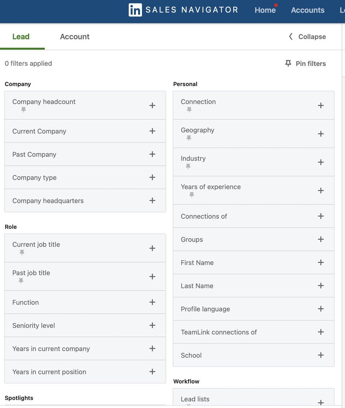Click the Company section heading

click(x=18, y=84)
